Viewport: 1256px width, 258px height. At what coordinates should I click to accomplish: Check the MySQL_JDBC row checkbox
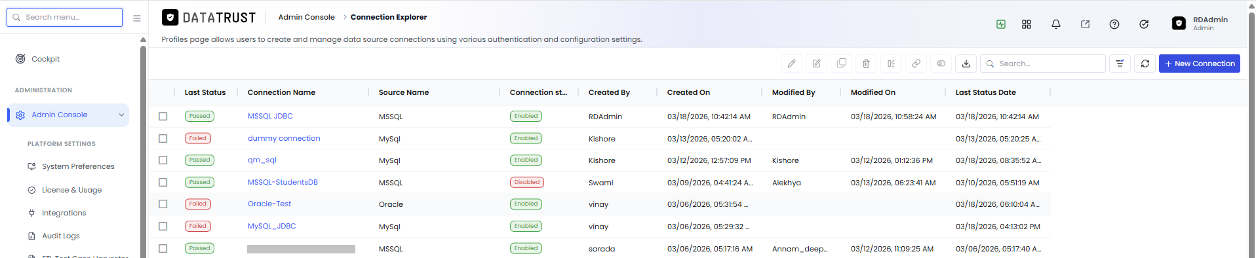[163, 226]
